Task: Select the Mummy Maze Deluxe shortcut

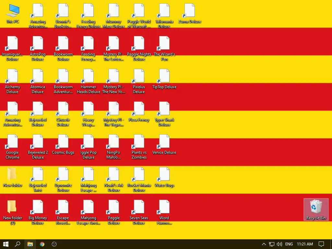Action: 113,16
